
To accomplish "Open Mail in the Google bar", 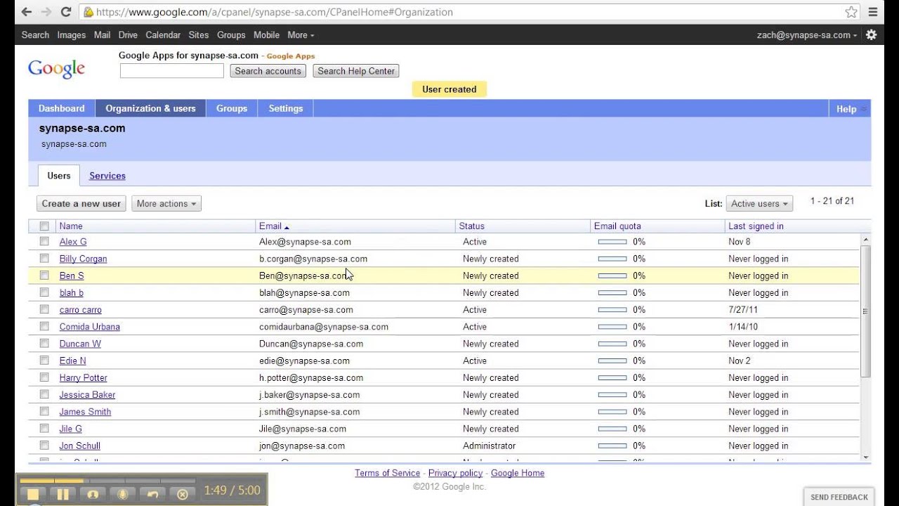I will pyautogui.click(x=102, y=35).
